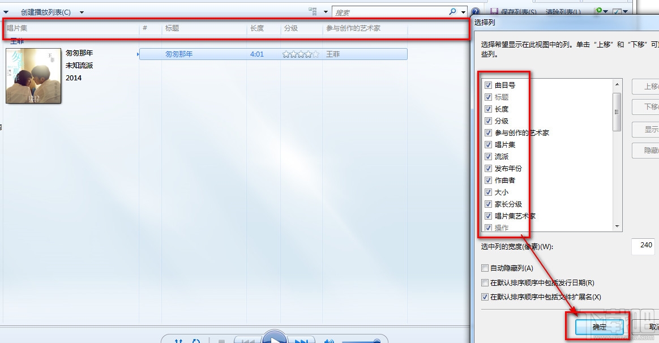
Task: Click the Help question mark icon
Action: click(474, 12)
